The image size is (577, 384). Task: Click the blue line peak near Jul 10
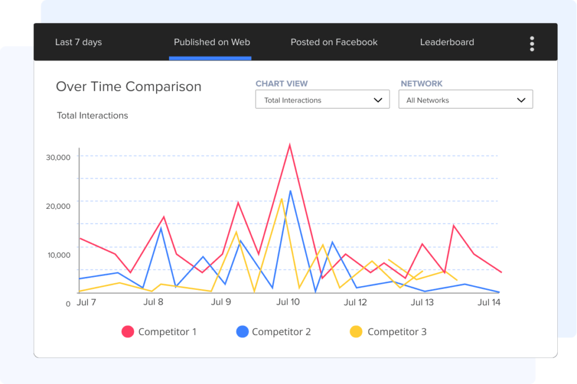click(x=291, y=191)
